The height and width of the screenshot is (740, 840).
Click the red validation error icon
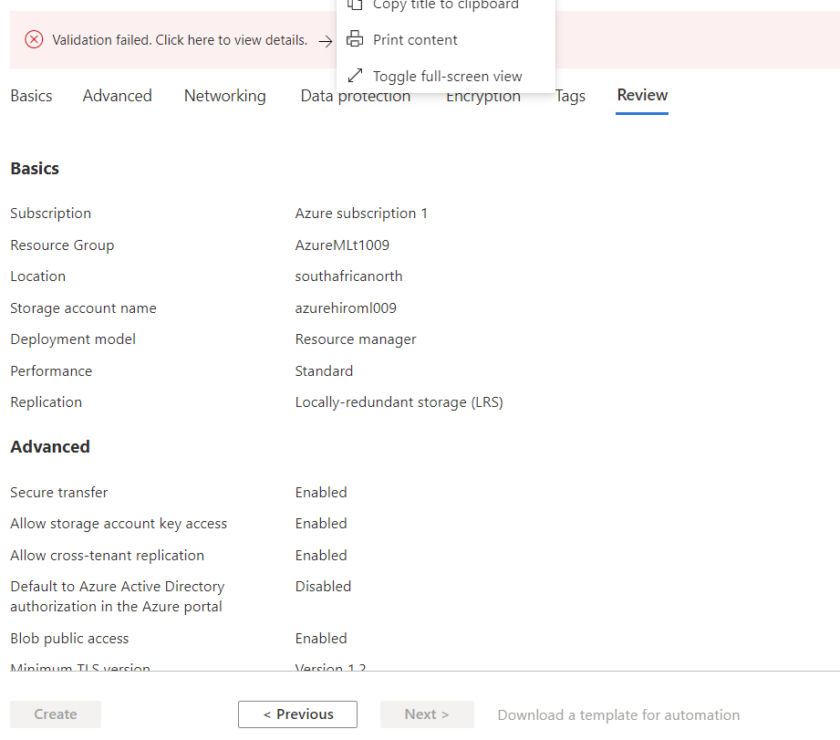pyautogui.click(x=34, y=39)
